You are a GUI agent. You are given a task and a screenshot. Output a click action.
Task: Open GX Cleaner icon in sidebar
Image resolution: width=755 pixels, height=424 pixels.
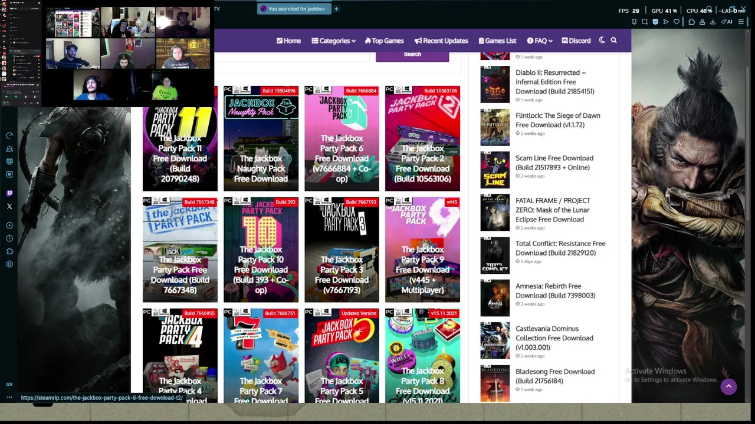9,148
